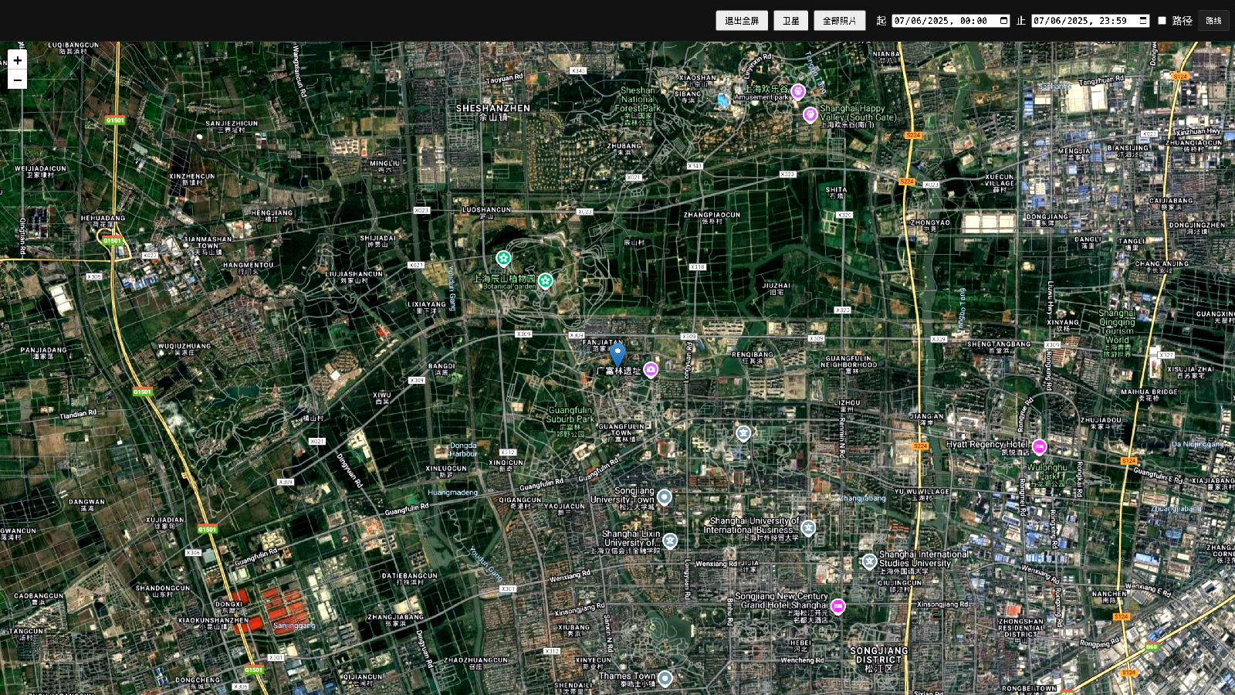Click the Hyatt Regency Hotel marker icon
Screen dimensions: 1235x695
pos(1040,446)
